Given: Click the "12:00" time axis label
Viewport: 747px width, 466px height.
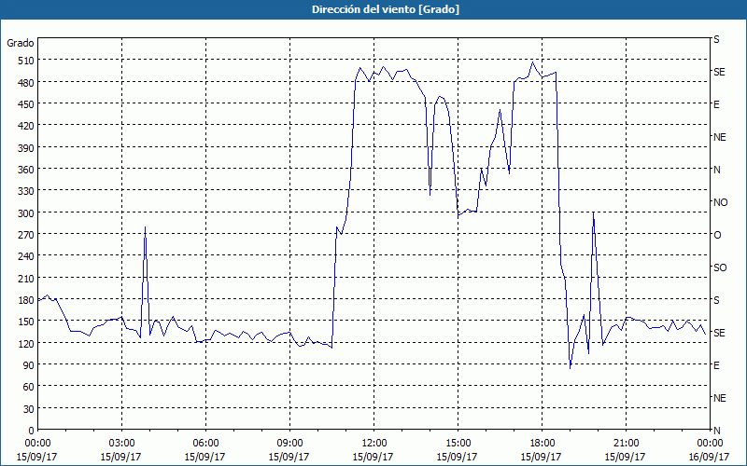Looking at the screenshot, I should point(373,444).
